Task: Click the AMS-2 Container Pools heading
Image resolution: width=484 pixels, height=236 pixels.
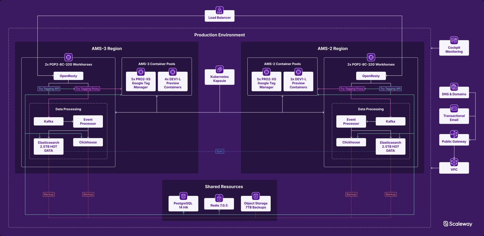Action: pos(282,64)
